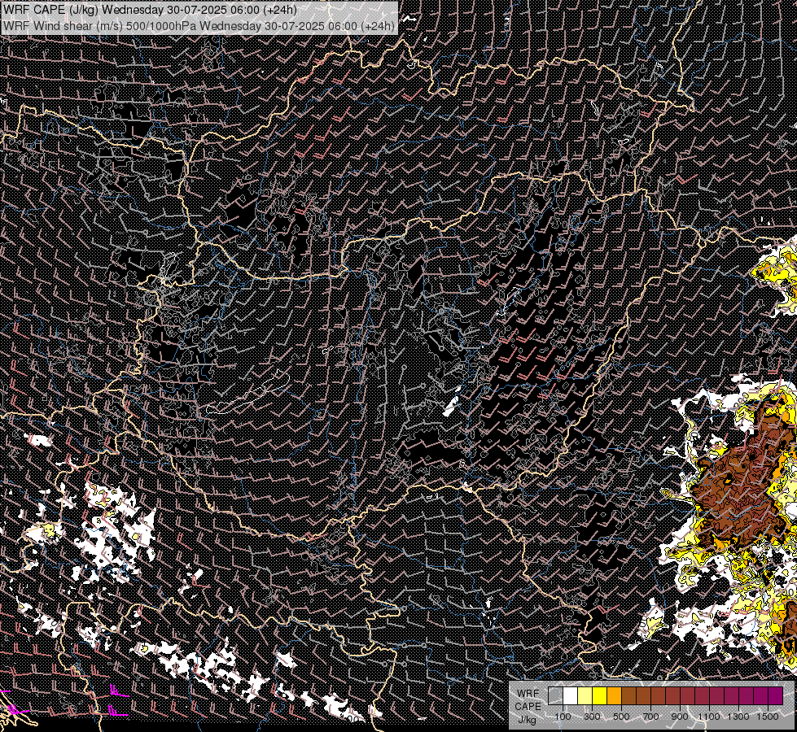Click the 300 legend value label

click(592, 717)
